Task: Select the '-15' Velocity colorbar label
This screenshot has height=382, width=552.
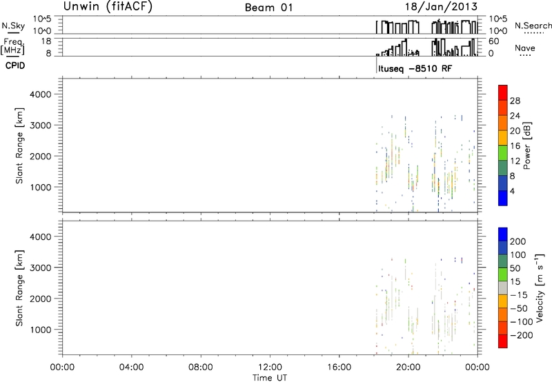Action: click(519, 295)
